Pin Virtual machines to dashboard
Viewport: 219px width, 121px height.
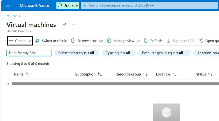pyautogui.click(x=65, y=25)
